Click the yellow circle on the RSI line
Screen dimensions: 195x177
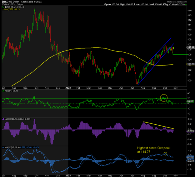click(164, 98)
